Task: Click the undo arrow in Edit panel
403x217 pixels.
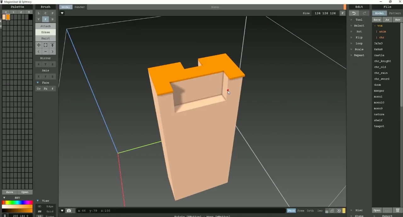Action: click(354, 13)
